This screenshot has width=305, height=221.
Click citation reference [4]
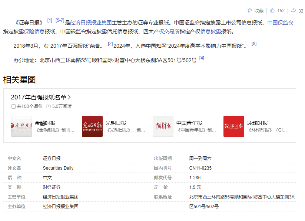[202, 58]
